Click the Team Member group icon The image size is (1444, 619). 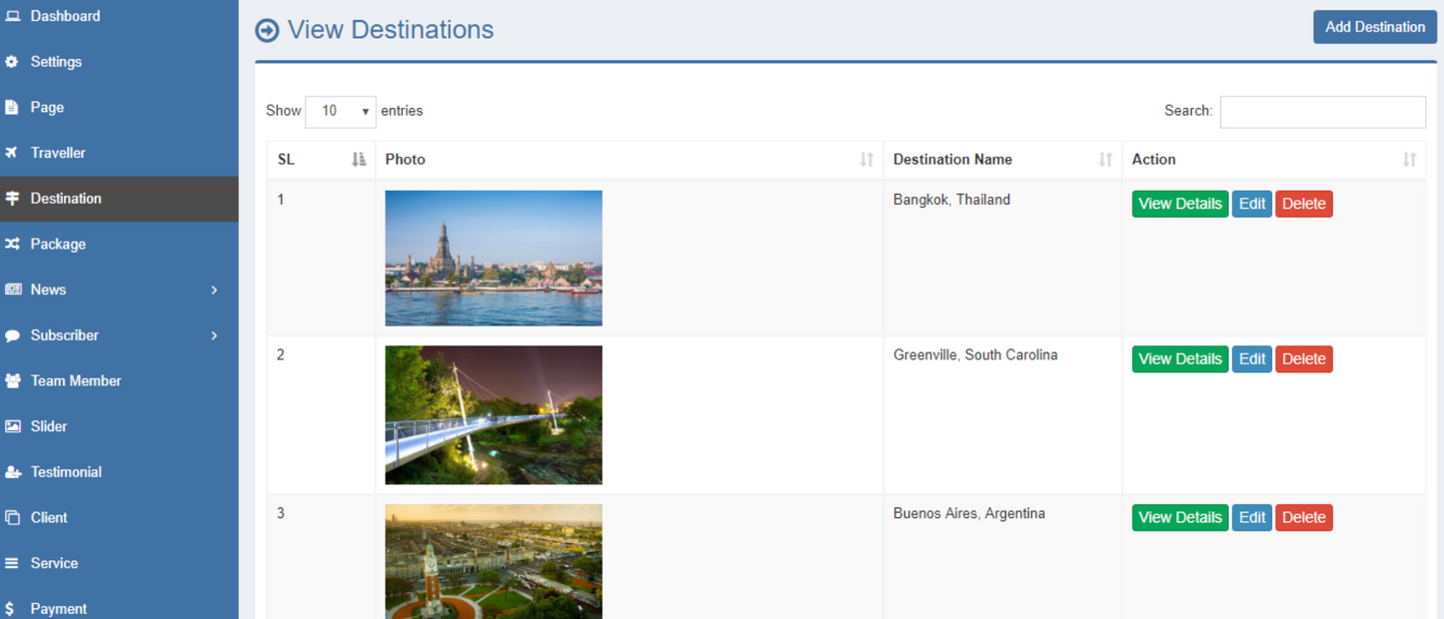click(13, 380)
